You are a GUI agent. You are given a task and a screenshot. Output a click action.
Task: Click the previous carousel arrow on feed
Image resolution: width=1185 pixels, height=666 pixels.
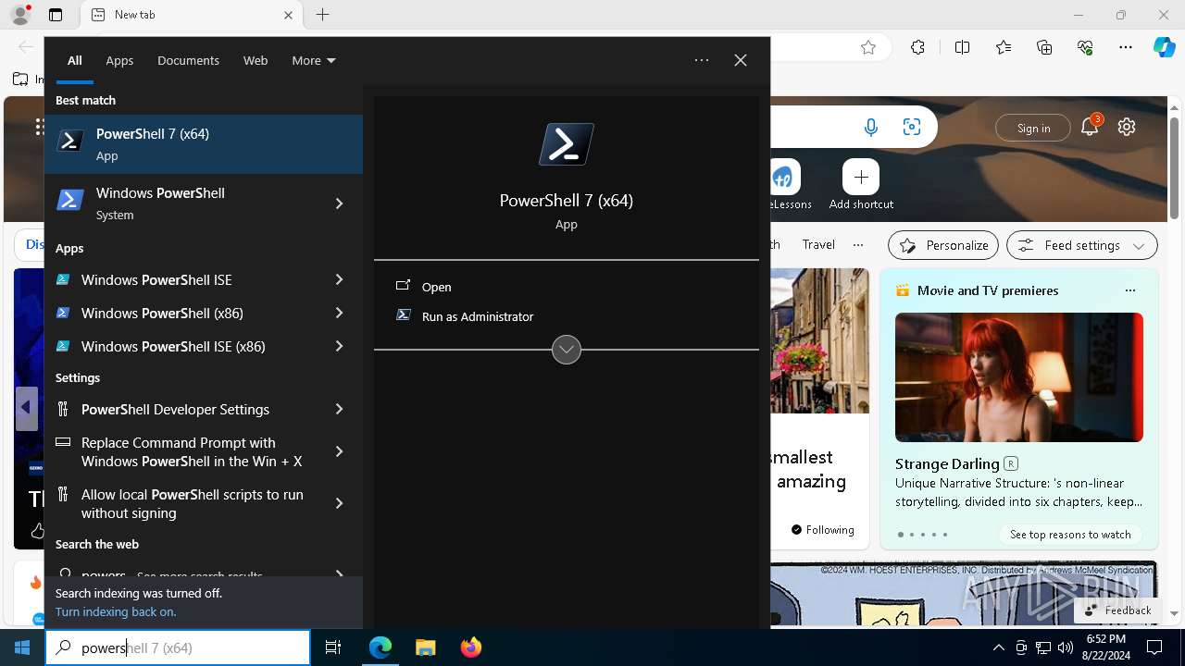[x=26, y=408]
